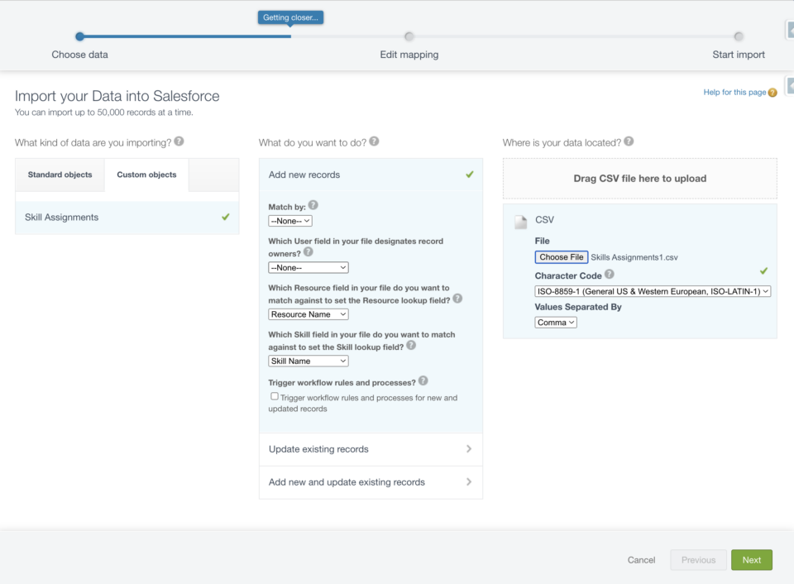The width and height of the screenshot is (794, 584).
Task: Switch to Custom objects tab
Action: pyautogui.click(x=147, y=175)
